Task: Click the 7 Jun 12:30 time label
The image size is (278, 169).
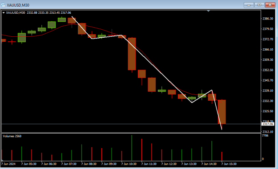Action: 169,164
